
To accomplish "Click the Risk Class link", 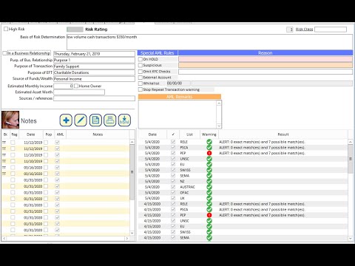I will tap(304, 30).
